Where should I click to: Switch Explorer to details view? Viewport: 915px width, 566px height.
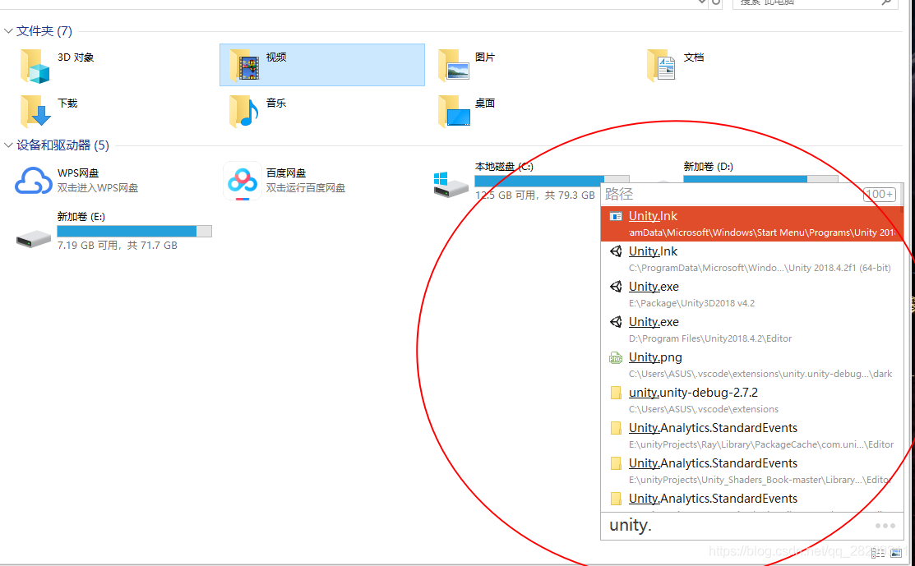(878, 553)
